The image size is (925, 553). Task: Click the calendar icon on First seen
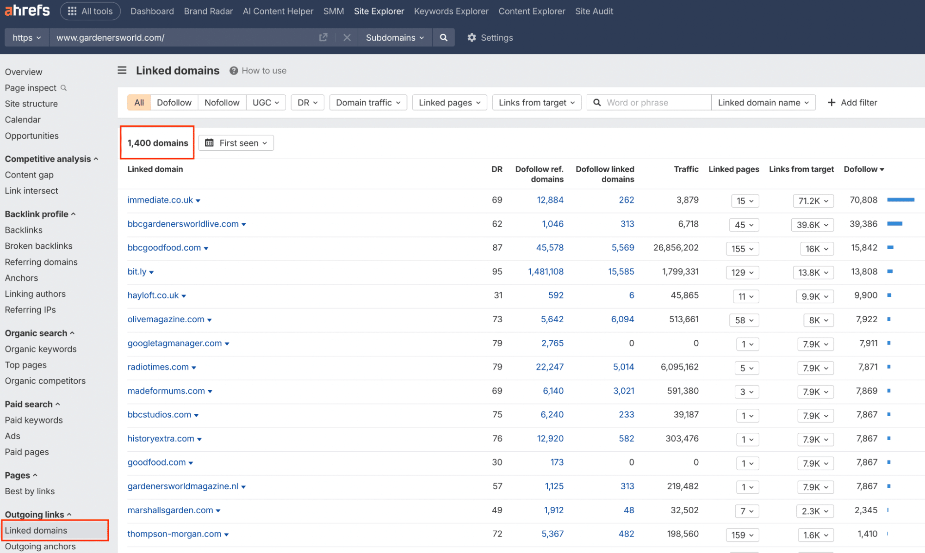pyautogui.click(x=210, y=143)
